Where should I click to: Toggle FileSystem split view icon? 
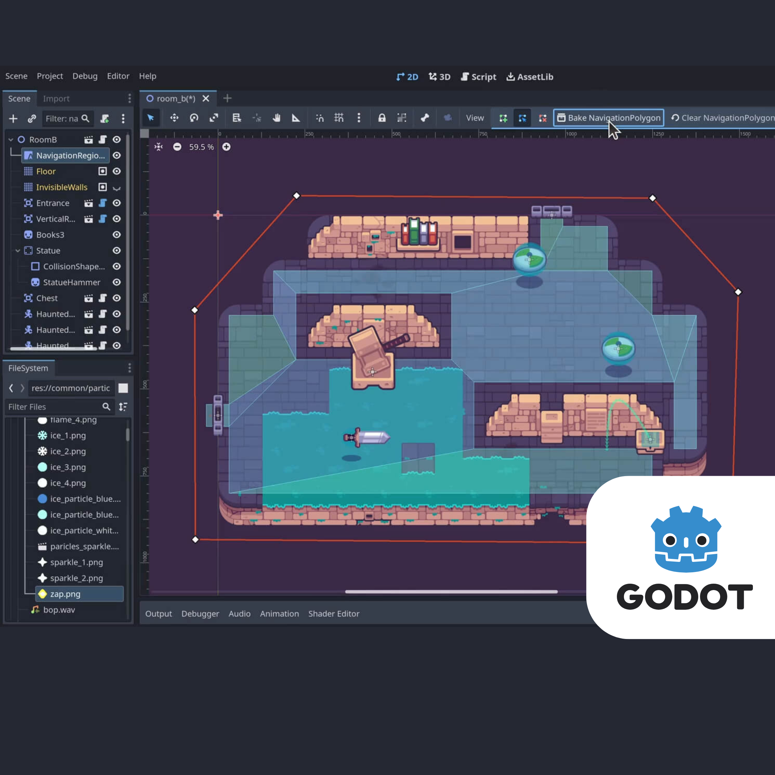click(123, 388)
